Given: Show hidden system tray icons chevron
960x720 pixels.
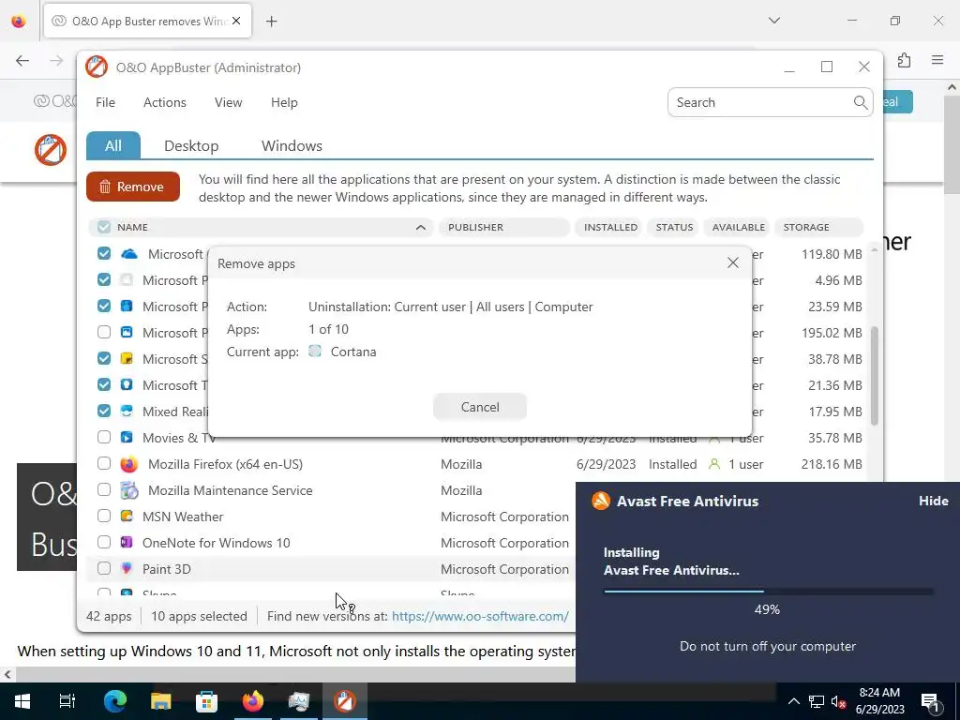Looking at the screenshot, I should (793, 701).
